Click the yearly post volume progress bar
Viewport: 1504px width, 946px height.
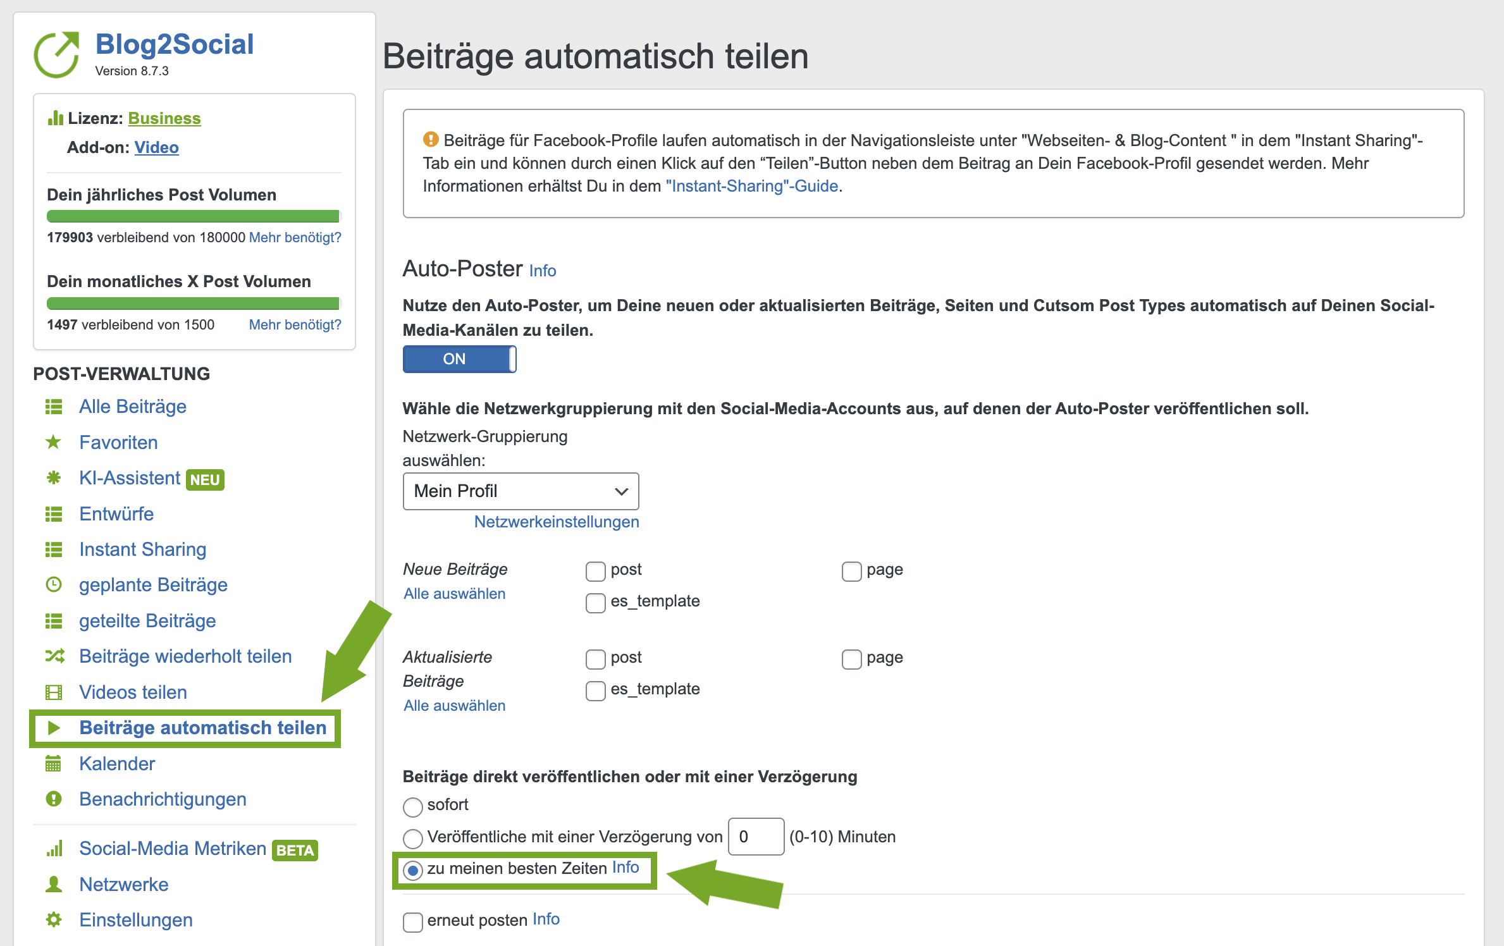pyautogui.click(x=194, y=216)
